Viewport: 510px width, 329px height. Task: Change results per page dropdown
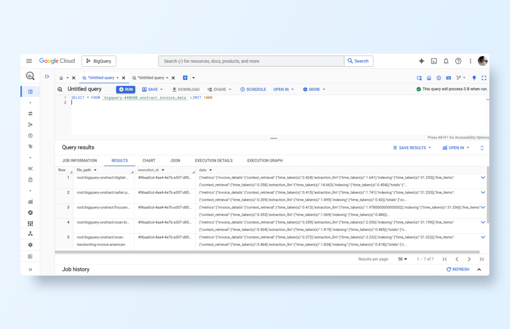[x=402, y=259]
